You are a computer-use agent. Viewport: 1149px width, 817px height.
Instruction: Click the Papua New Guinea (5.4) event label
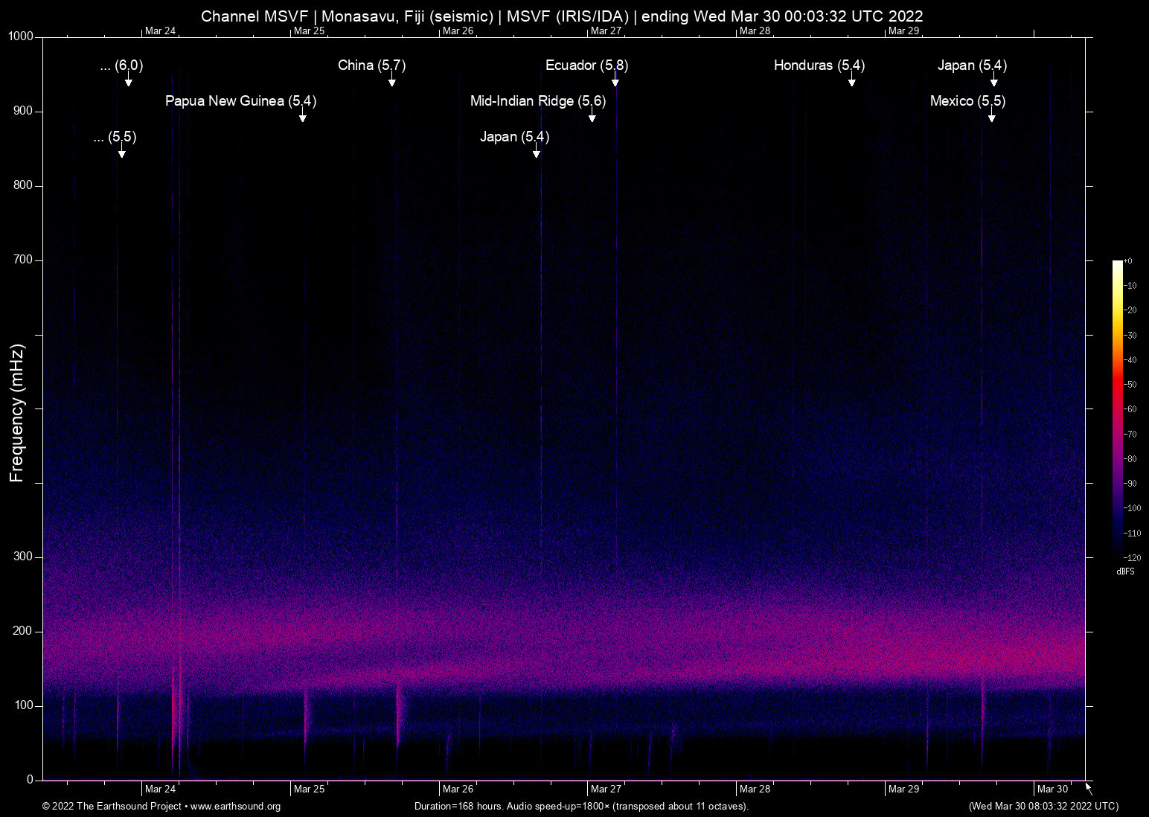click(240, 101)
